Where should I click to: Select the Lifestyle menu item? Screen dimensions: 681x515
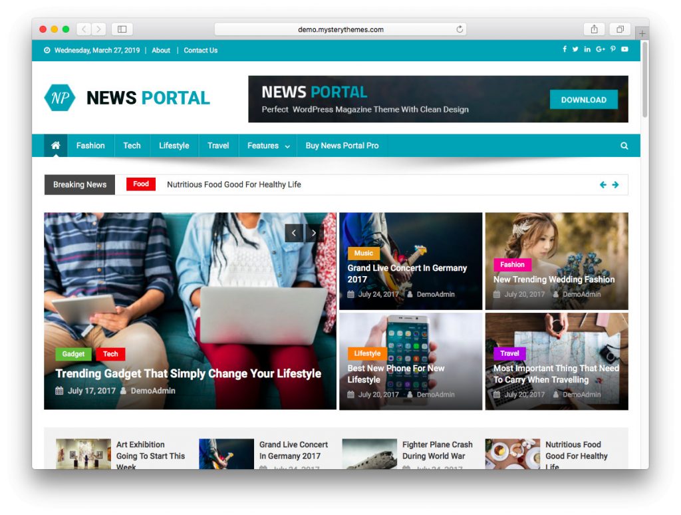[174, 146]
